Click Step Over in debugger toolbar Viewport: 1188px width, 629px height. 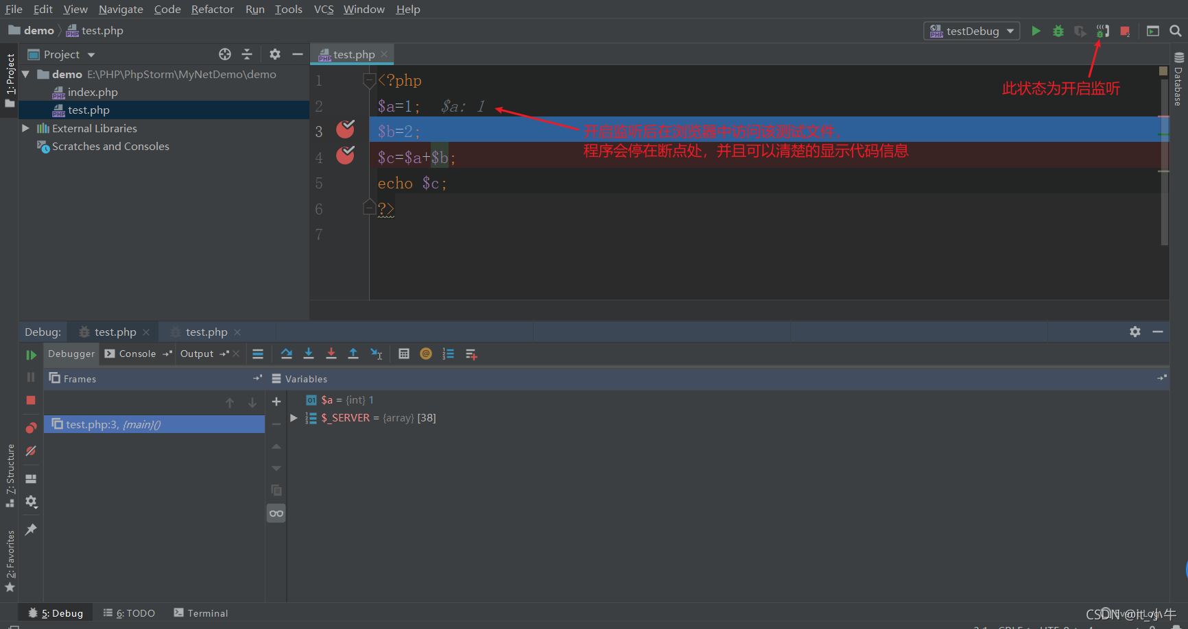[287, 354]
